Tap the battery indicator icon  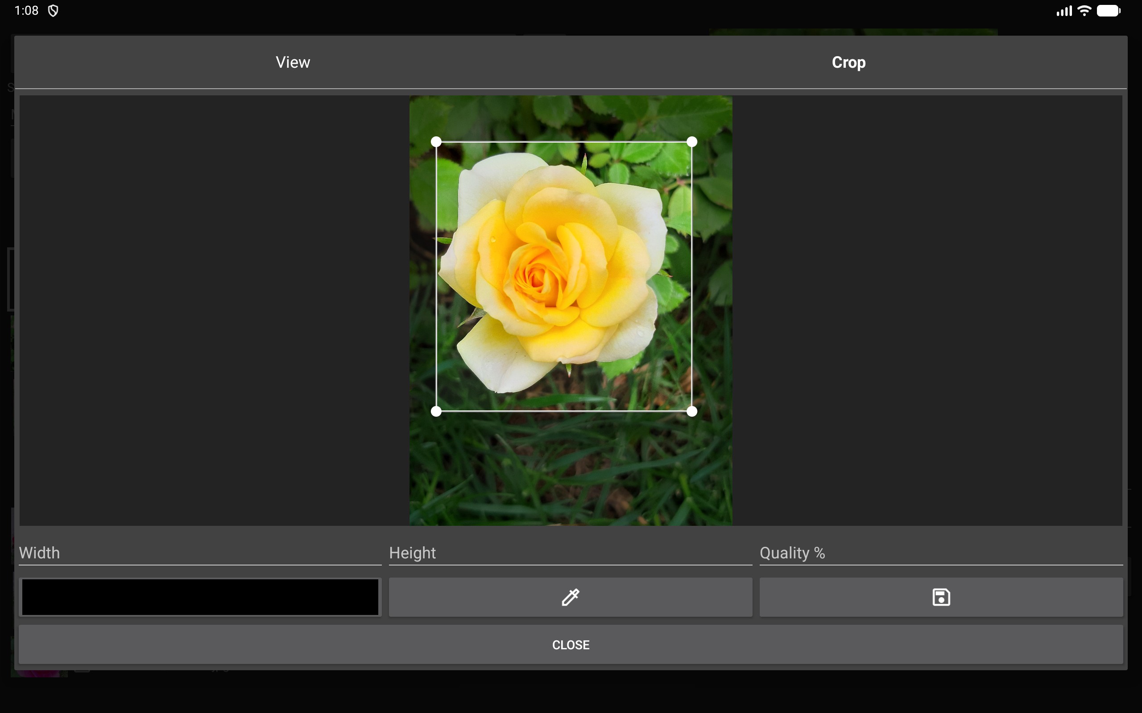point(1108,11)
